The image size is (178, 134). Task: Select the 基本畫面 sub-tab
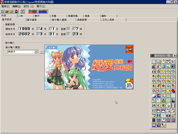coord(39,20)
